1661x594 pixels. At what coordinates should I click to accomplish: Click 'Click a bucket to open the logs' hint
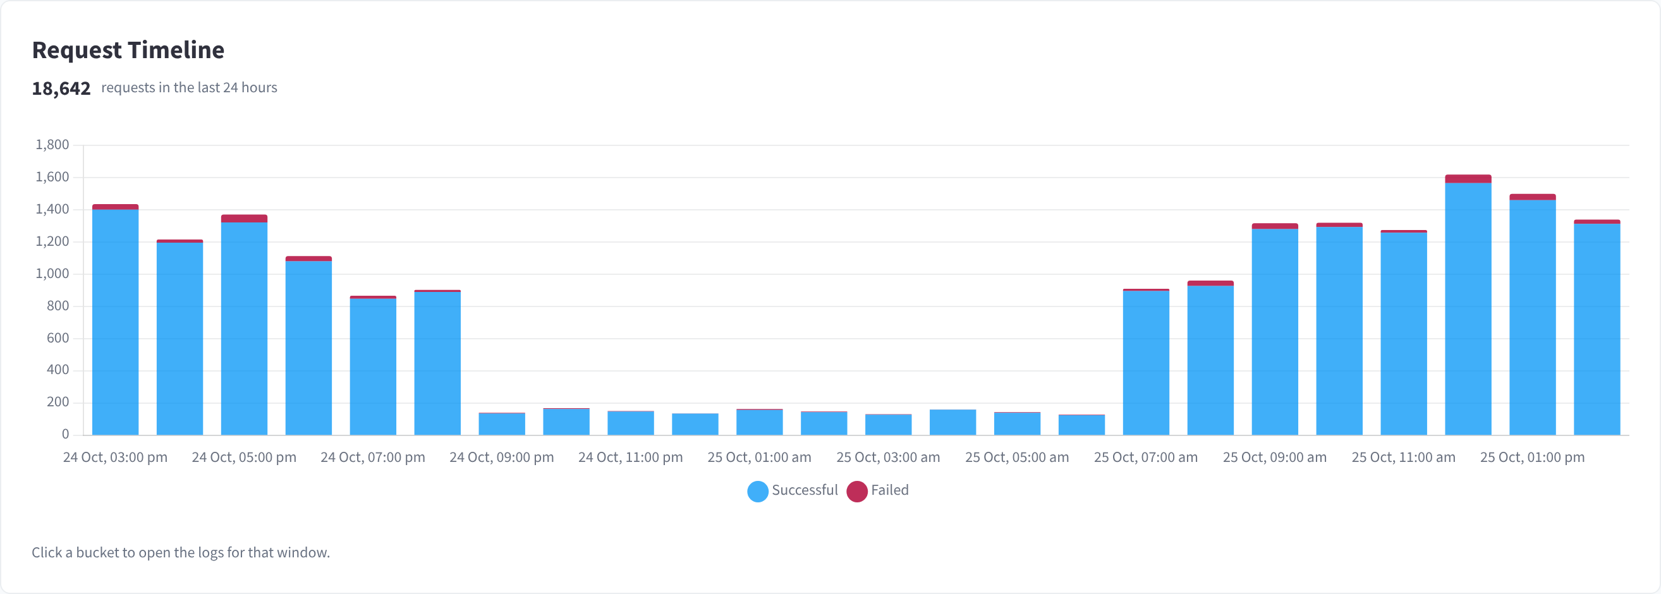pyautogui.click(x=181, y=553)
